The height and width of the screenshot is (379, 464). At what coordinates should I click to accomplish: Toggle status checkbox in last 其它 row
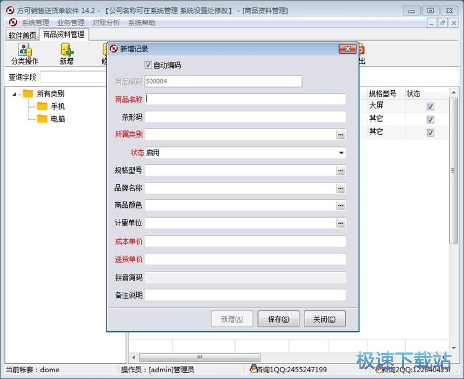click(431, 133)
